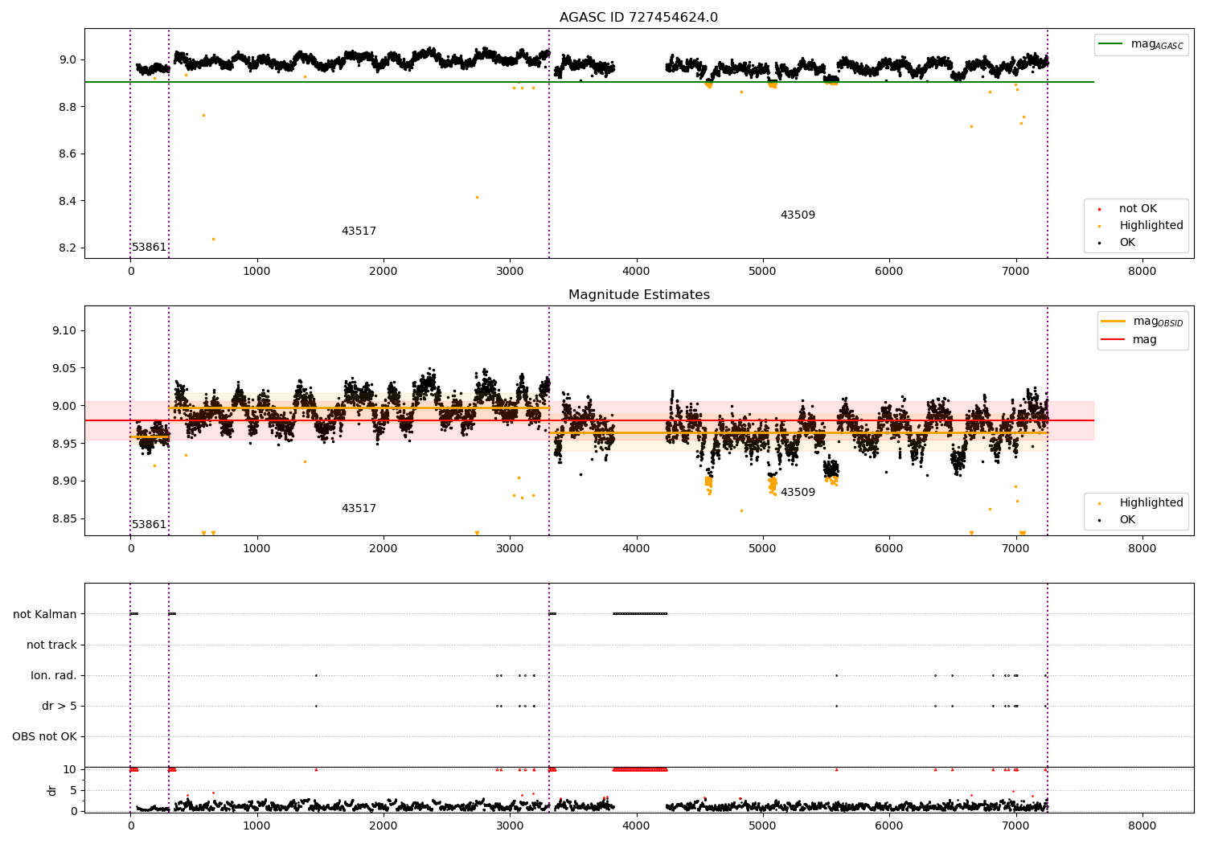Image resolution: width=1206 pixels, height=844 pixels.
Task: Click x-axis tick '1000' under bottom plot
Action: pos(257,826)
